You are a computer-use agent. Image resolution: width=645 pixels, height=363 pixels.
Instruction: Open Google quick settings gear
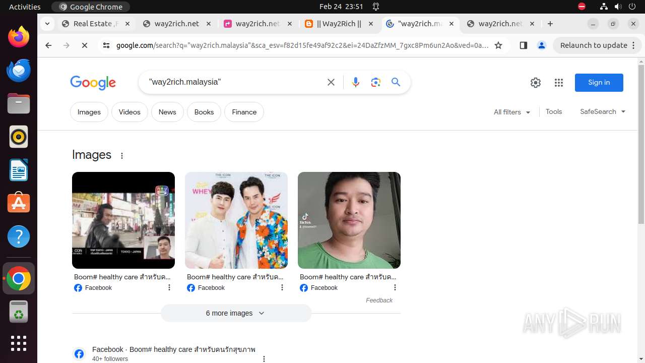(x=536, y=83)
